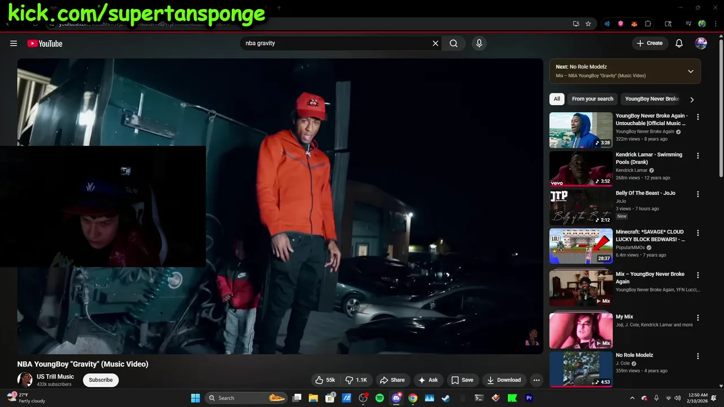The width and height of the screenshot is (724, 407).
Task: Open options for Swimming Pools (Drank)
Action: point(698,155)
